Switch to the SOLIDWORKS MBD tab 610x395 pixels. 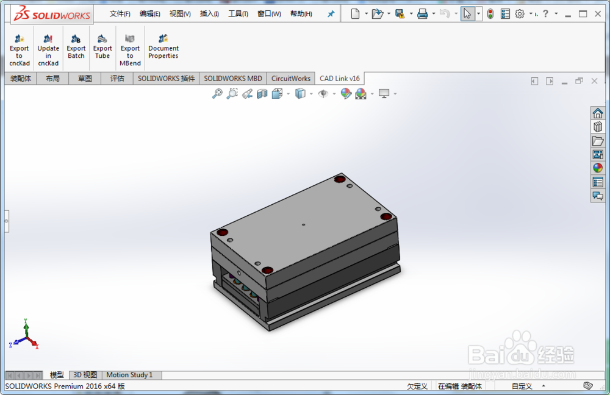point(233,79)
